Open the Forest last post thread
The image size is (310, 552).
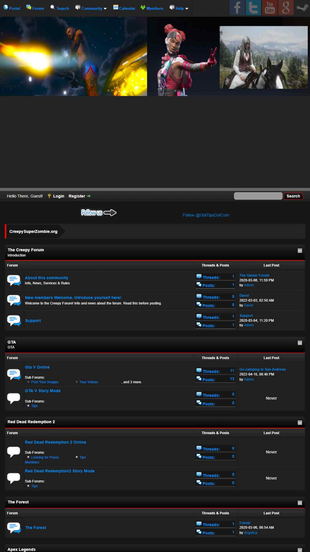245,523
